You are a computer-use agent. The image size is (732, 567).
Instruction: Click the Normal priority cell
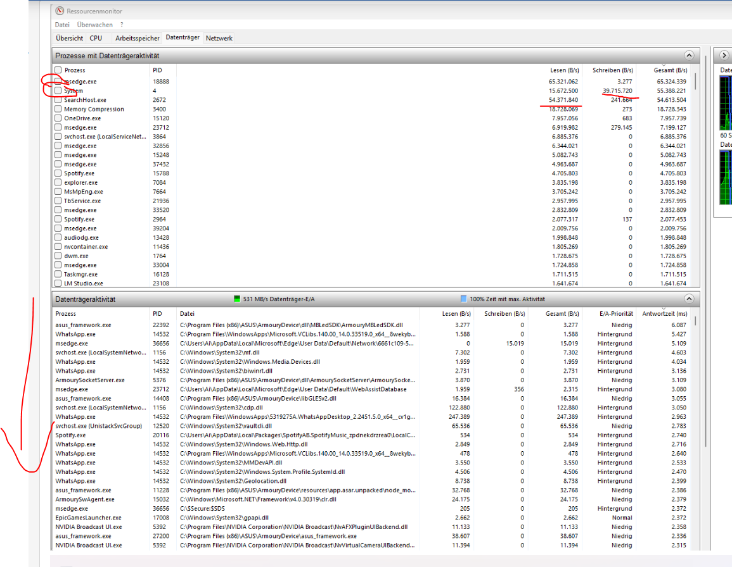(x=622, y=518)
